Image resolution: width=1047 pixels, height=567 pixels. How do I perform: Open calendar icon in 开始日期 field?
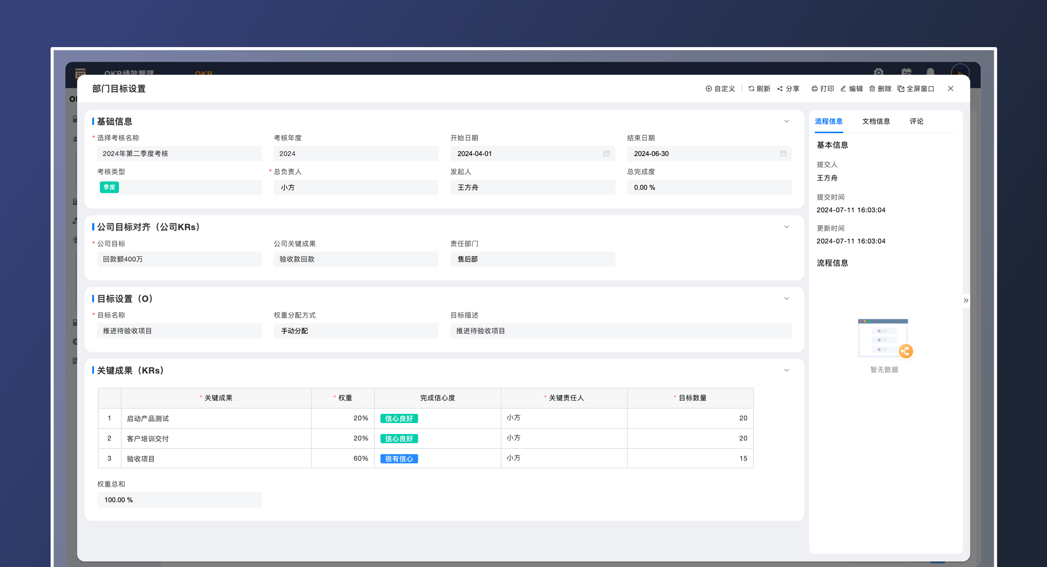[606, 154]
